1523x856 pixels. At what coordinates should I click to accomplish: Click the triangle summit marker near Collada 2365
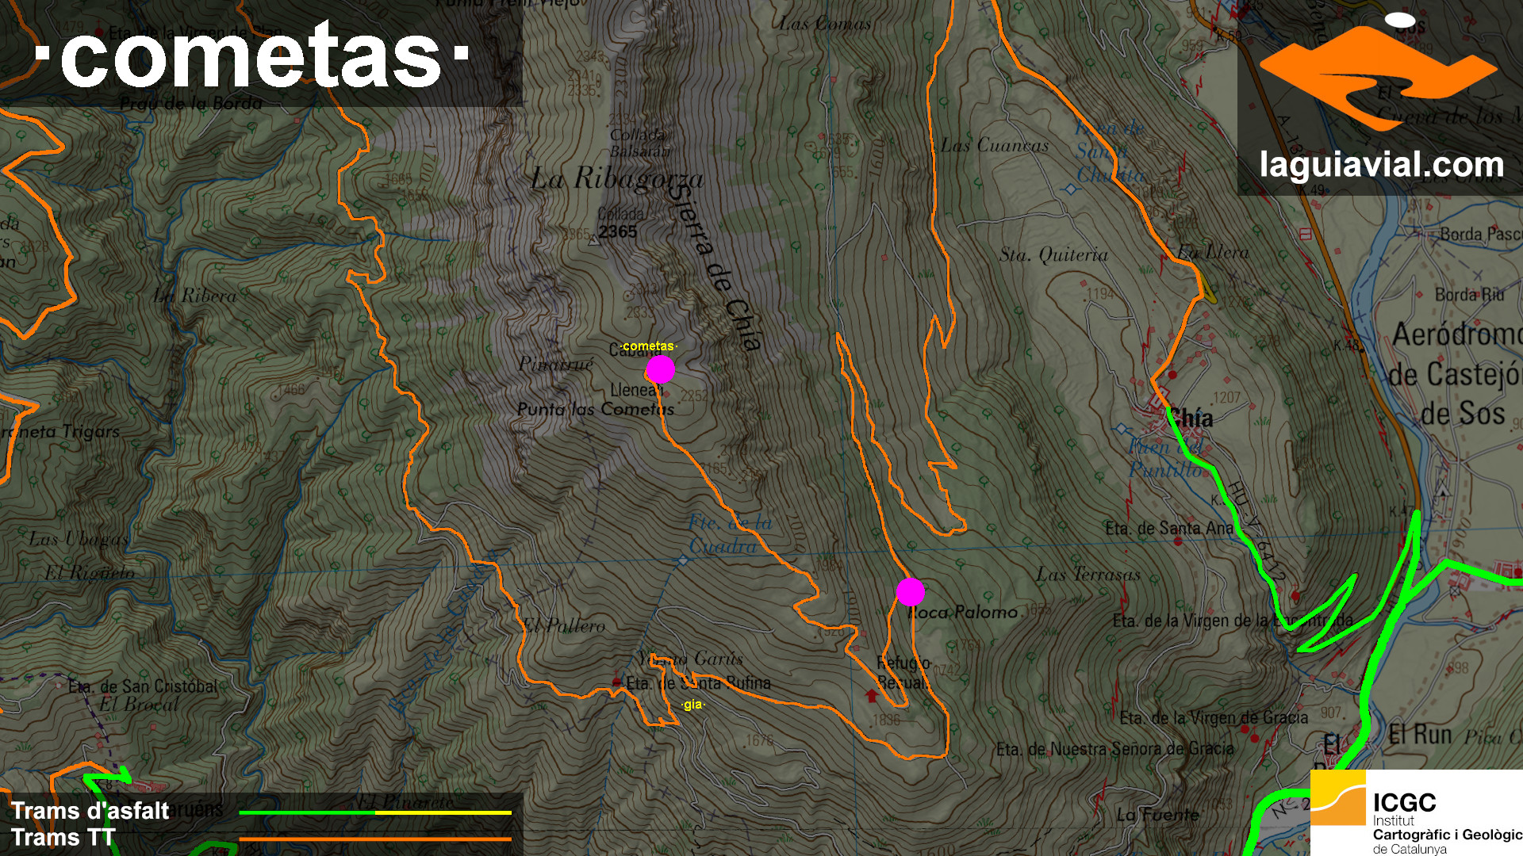(594, 242)
